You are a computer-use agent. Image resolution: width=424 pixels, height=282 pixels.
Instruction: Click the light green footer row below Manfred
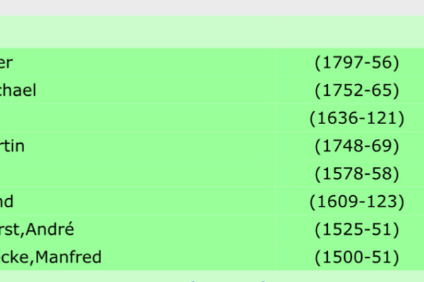coord(212,276)
